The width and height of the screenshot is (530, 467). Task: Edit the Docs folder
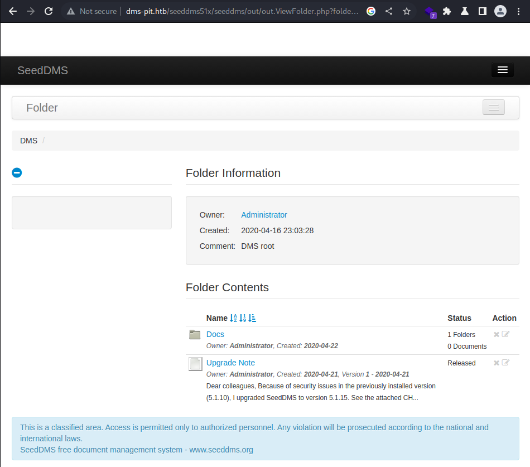pos(505,334)
